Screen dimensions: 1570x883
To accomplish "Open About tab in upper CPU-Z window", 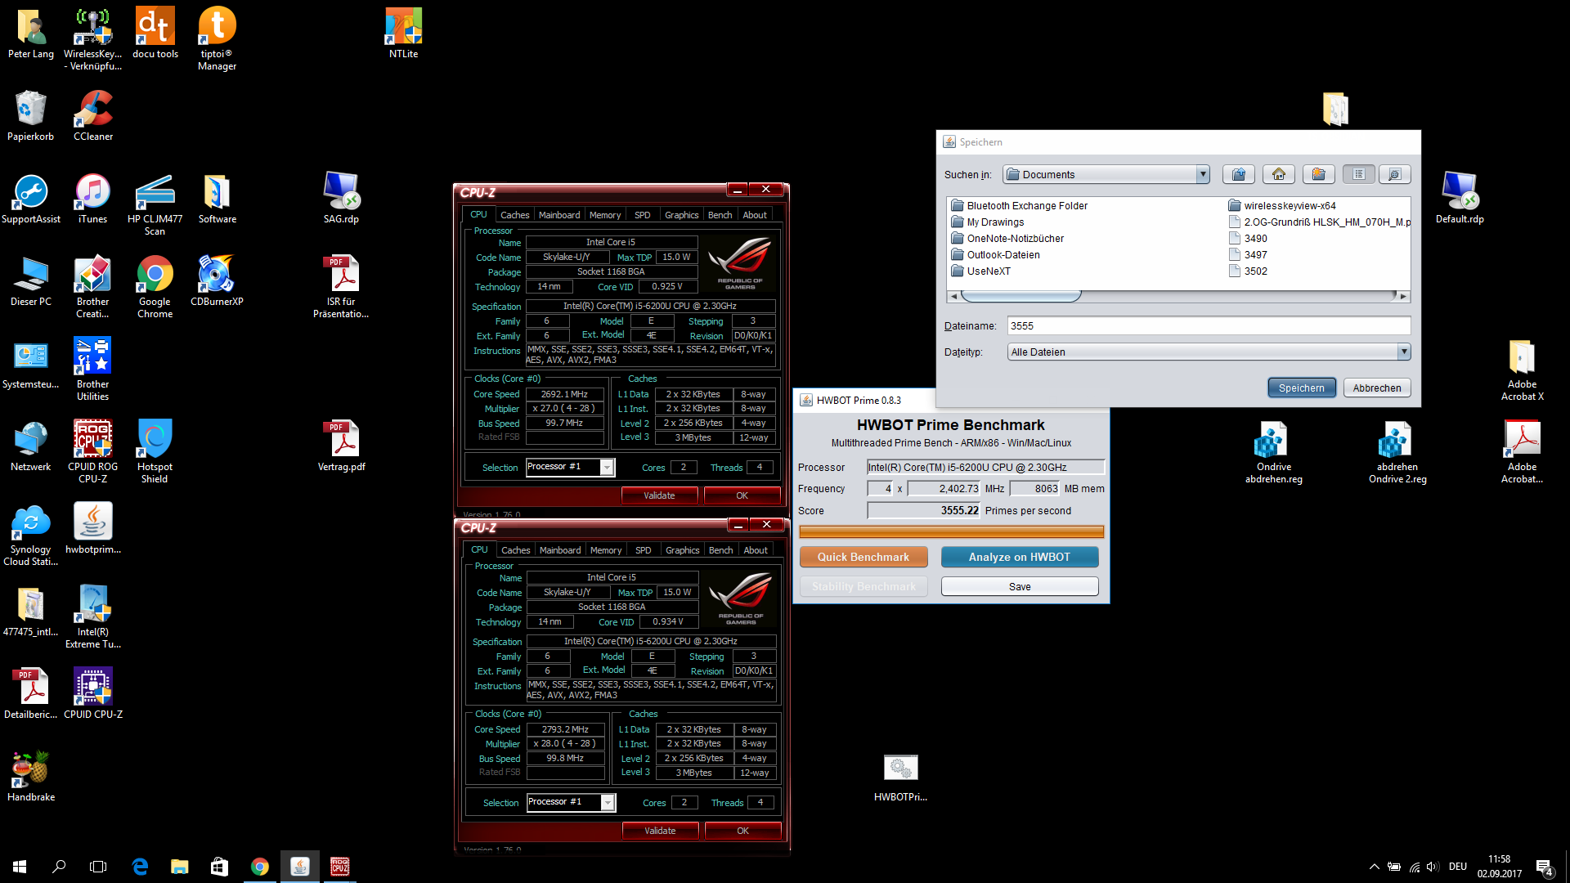I will tap(755, 215).
